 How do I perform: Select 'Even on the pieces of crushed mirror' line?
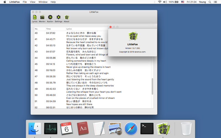point(91,98)
